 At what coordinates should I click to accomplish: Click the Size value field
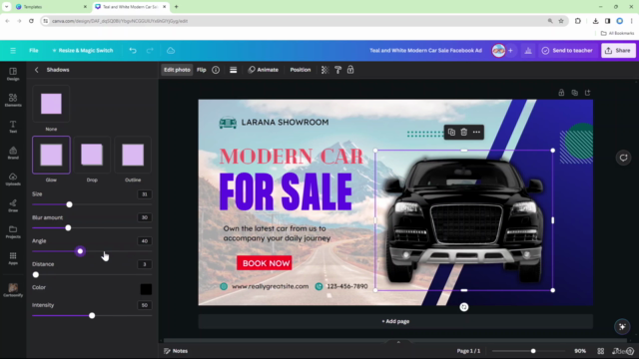tap(144, 194)
